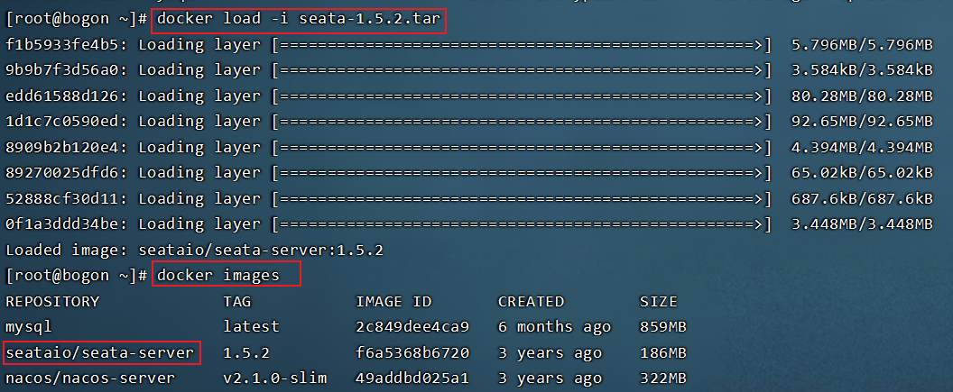Click the 'docker images' command text
This screenshot has width=953, height=392.
point(218,276)
